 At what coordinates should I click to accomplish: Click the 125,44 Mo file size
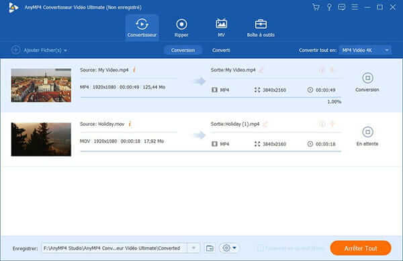pos(154,87)
